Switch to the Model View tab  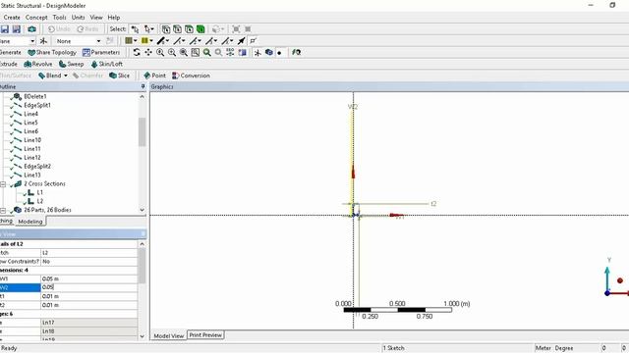point(168,335)
